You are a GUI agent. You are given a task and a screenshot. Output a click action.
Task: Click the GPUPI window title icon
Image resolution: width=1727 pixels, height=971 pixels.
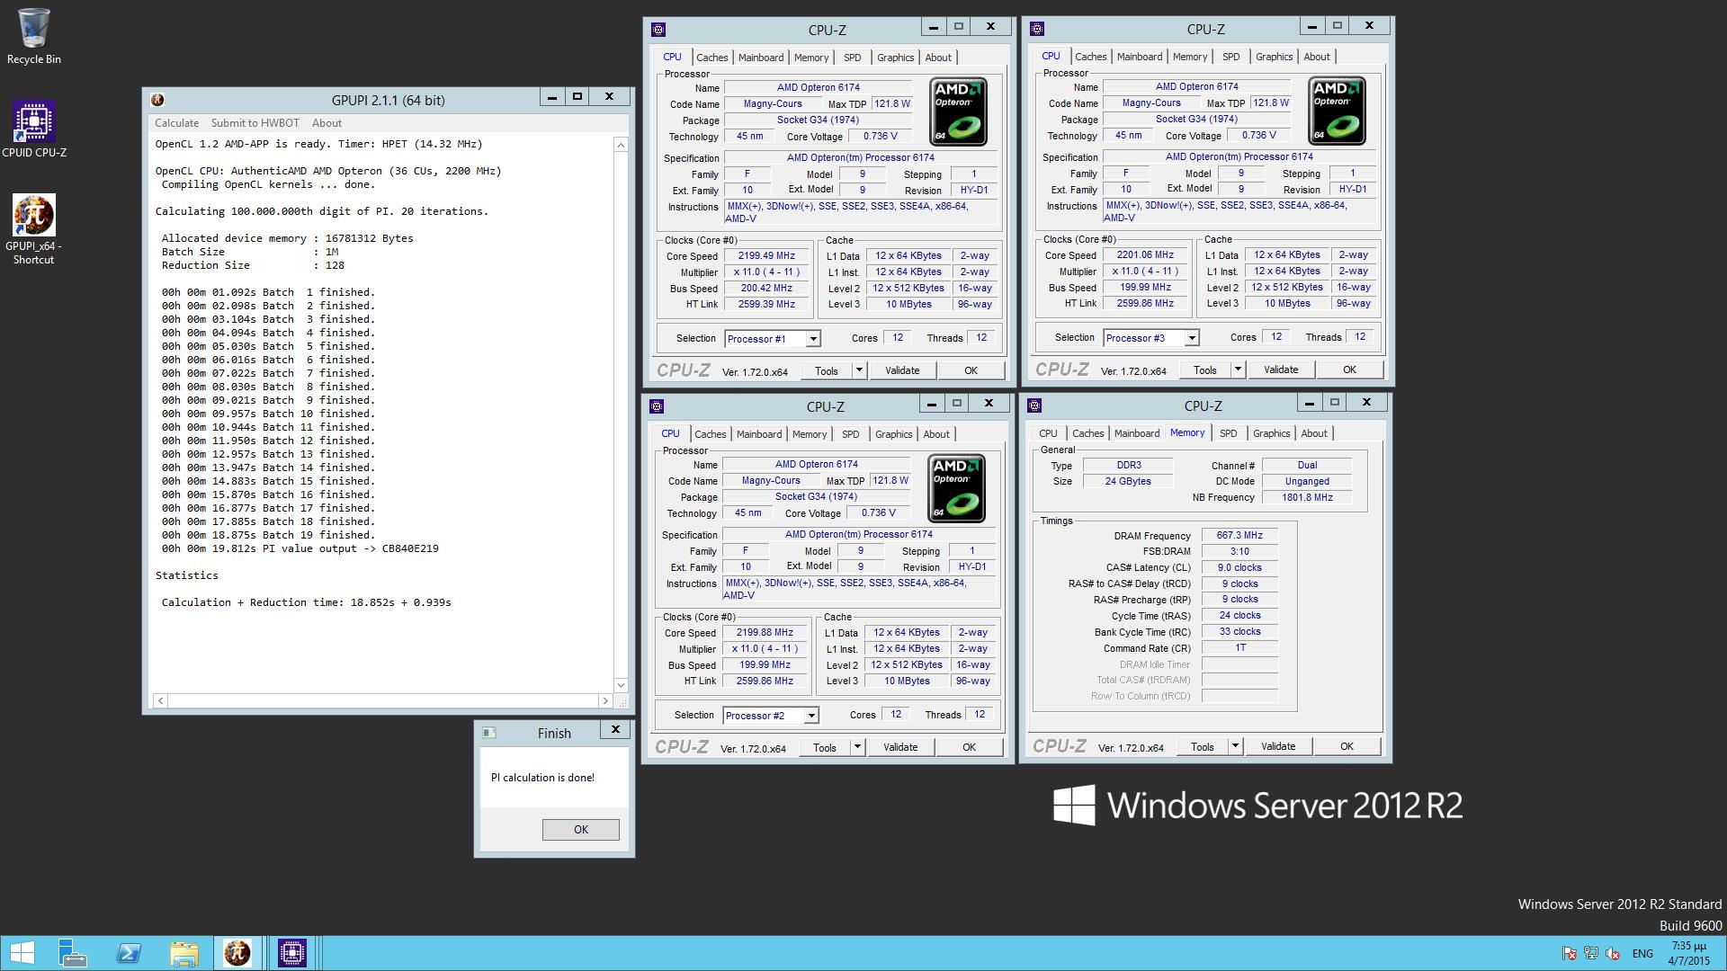pyautogui.click(x=157, y=100)
